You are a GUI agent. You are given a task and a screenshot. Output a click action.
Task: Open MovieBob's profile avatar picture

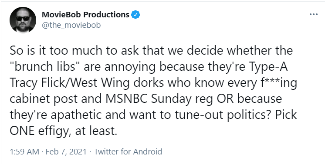(23, 20)
